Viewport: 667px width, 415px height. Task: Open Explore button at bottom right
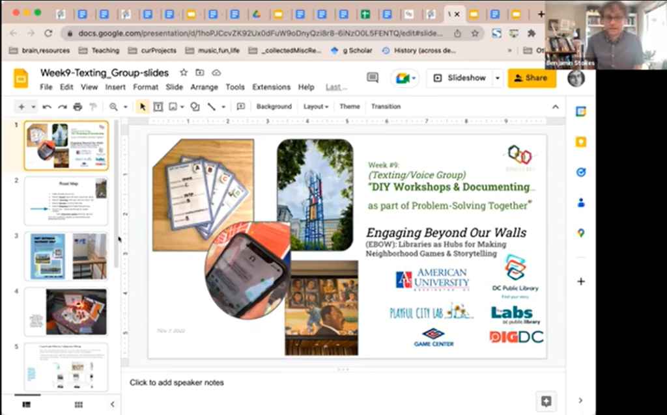(x=546, y=401)
